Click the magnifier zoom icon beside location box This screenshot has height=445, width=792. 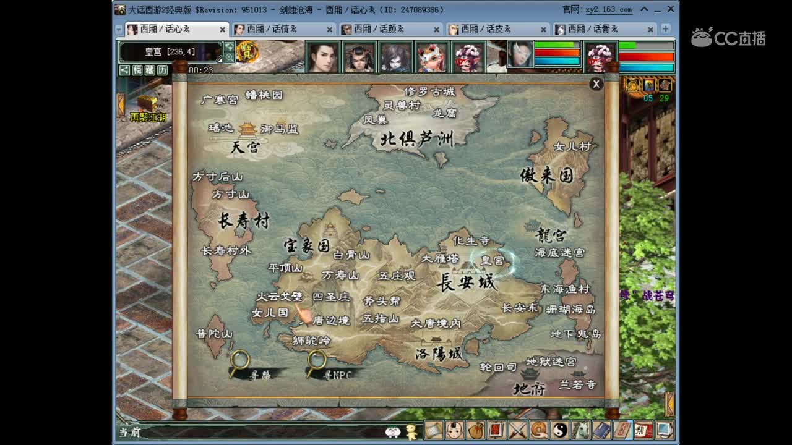pos(229,57)
